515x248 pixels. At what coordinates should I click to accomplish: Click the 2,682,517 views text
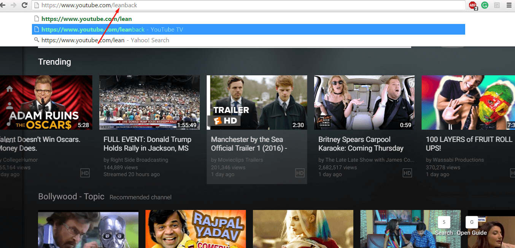click(x=338, y=167)
